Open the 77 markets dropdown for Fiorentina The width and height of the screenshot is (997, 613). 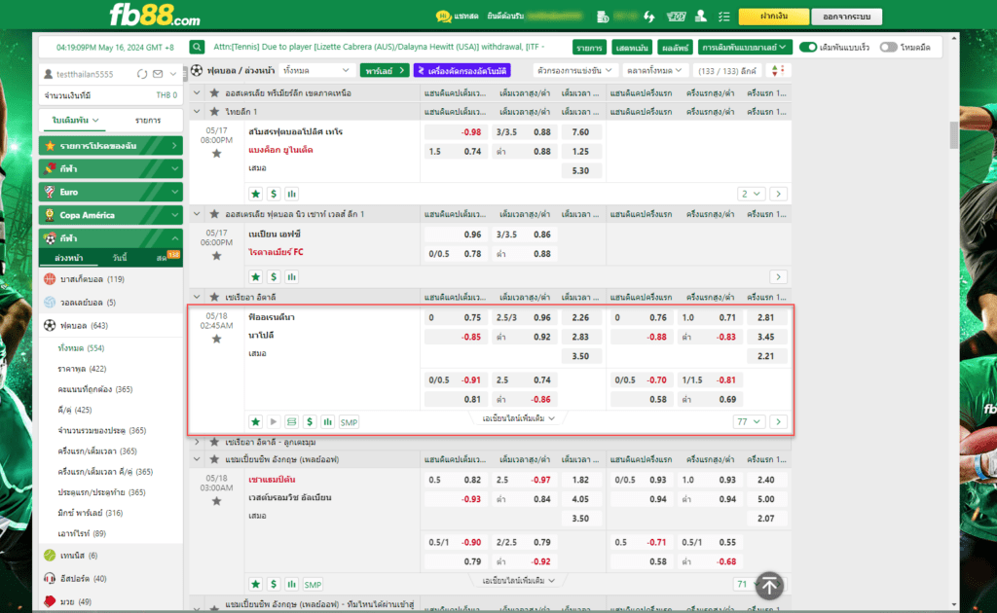coord(749,421)
